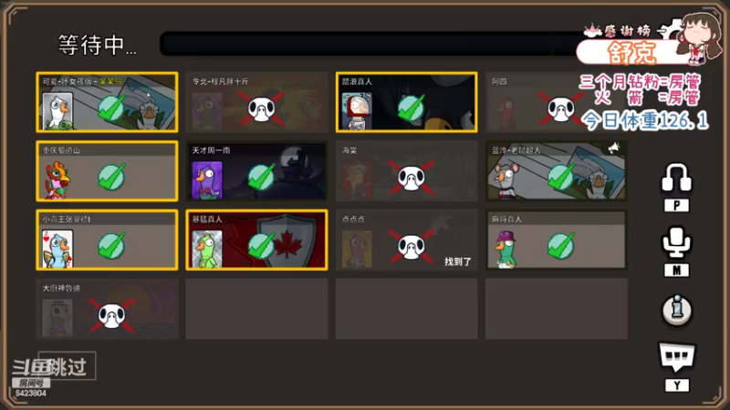Viewport: 730px width, 410px height.
Task: Click the megaphone icon on 蓝泠-老鼠超人 card
Action: pyautogui.click(x=613, y=148)
